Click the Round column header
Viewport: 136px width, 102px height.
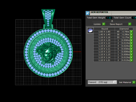104,29
